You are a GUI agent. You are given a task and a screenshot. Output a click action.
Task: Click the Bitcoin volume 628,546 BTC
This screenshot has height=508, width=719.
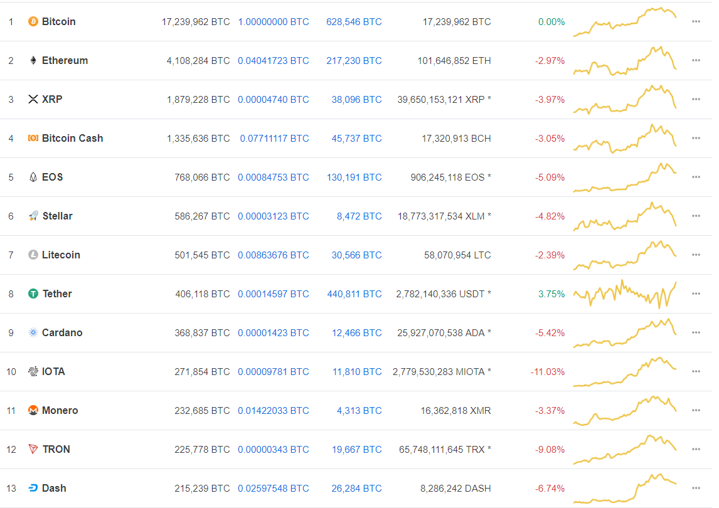[x=354, y=22]
